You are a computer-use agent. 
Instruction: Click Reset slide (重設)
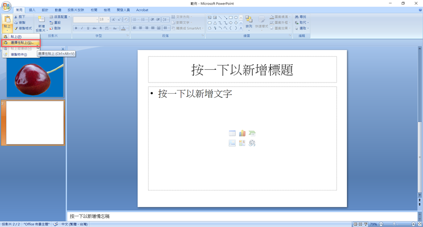(55, 22)
